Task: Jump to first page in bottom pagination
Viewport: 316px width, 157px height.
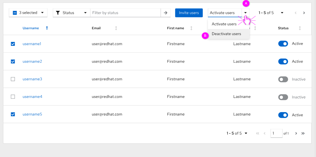Action: pos(258,133)
